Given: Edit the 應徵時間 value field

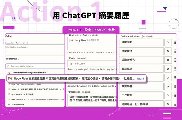Looking at the screenshot, I should [141, 42].
